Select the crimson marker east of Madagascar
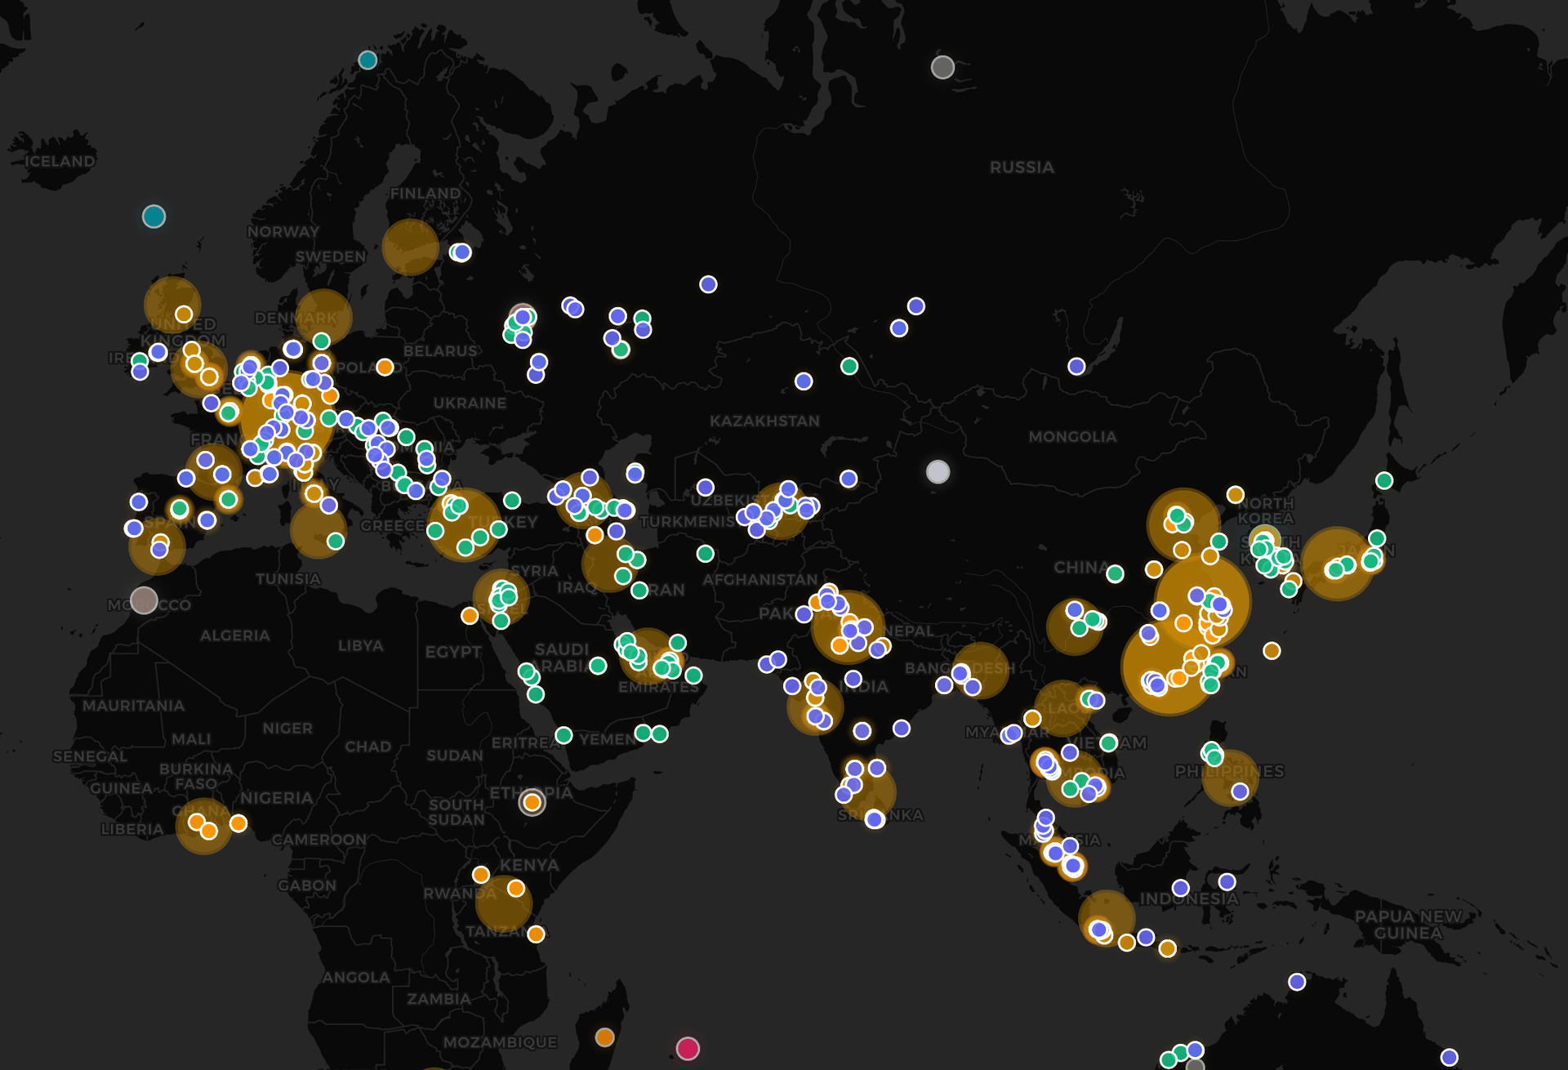Viewport: 1568px width, 1070px height. click(688, 1048)
